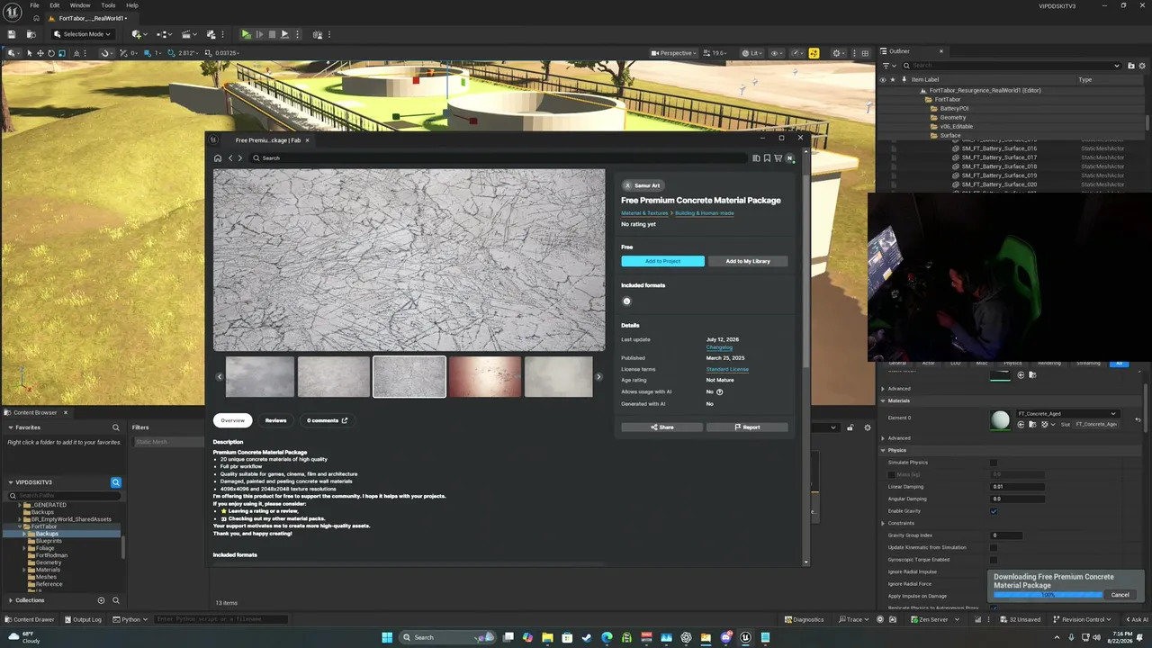Add a new folder in Outliner

pos(1129,66)
